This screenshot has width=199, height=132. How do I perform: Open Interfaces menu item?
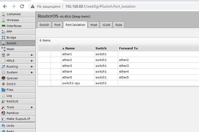(18, 26)
